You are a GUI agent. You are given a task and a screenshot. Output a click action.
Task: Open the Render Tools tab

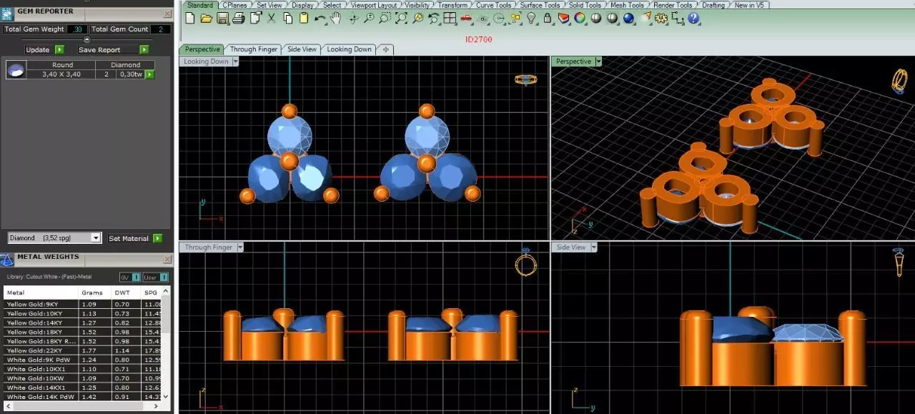(673, 5)
